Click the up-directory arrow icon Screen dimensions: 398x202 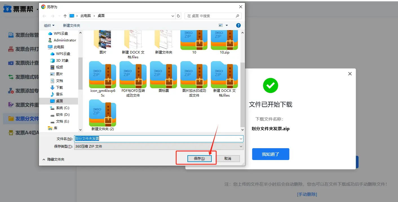(x=65, y=16)
